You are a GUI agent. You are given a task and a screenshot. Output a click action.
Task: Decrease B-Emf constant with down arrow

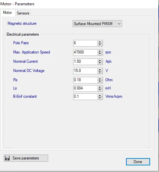(100, 98)
